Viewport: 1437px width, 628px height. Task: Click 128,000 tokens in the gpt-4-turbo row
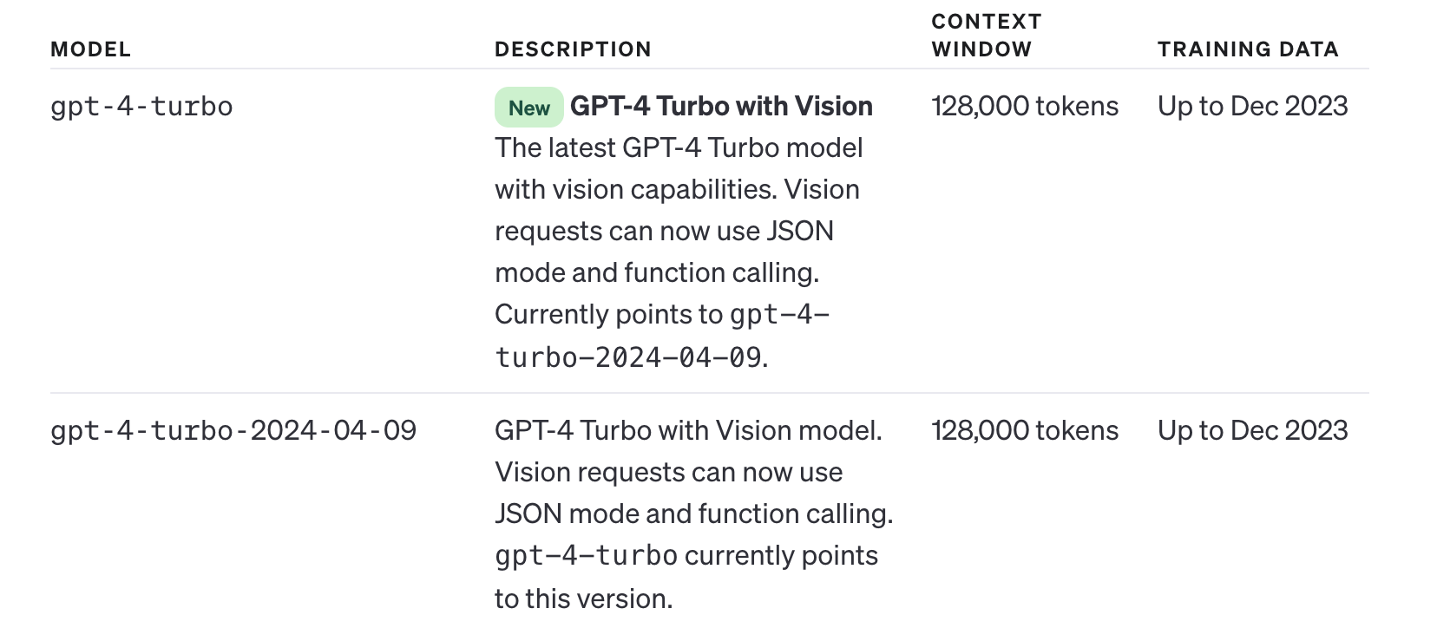click(x=1025, y=106)
